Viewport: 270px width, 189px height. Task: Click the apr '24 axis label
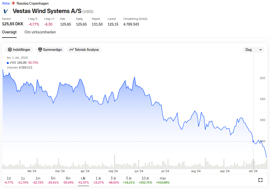[x=85, y=171]
